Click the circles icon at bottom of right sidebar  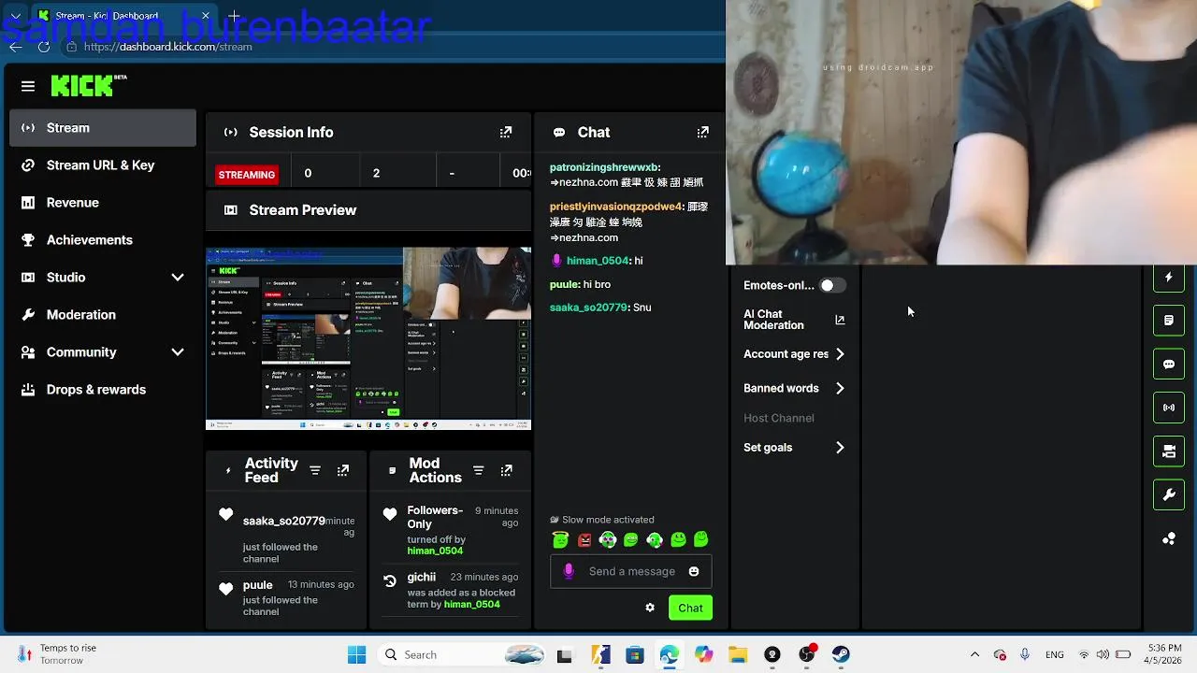(1169, 538)
